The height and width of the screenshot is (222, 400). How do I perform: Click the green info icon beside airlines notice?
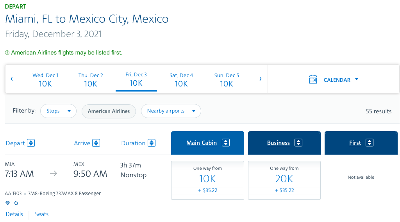tap(7, 53)
